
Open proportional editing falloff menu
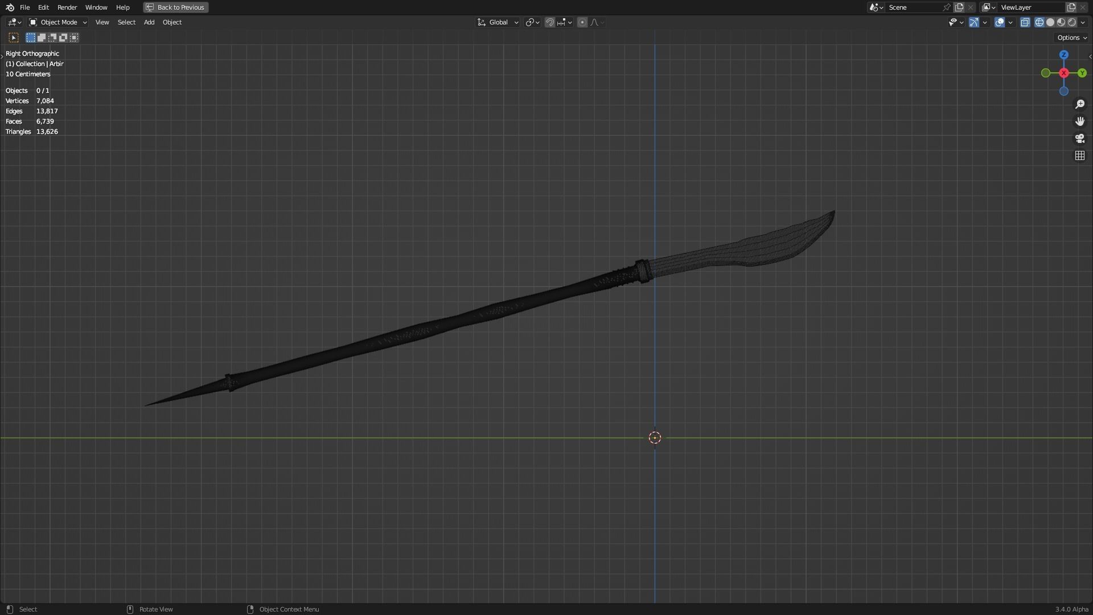click(597, 22)
